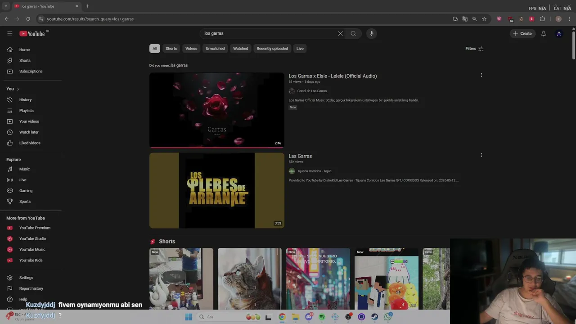Image resolution: width=576 pixels, height=324 pixels.
Task: Follow the 'las garras' suggestion link
Action: 179,65
